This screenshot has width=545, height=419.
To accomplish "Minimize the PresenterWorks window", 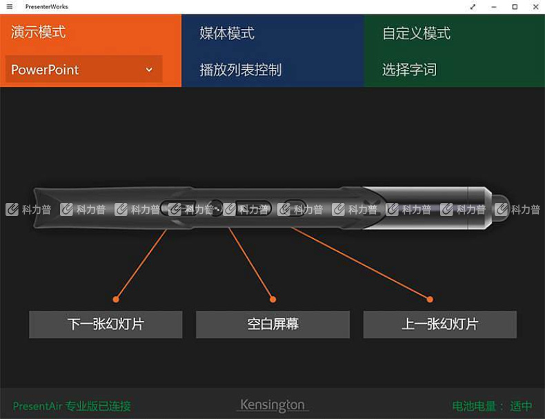I will pos(494,7).
